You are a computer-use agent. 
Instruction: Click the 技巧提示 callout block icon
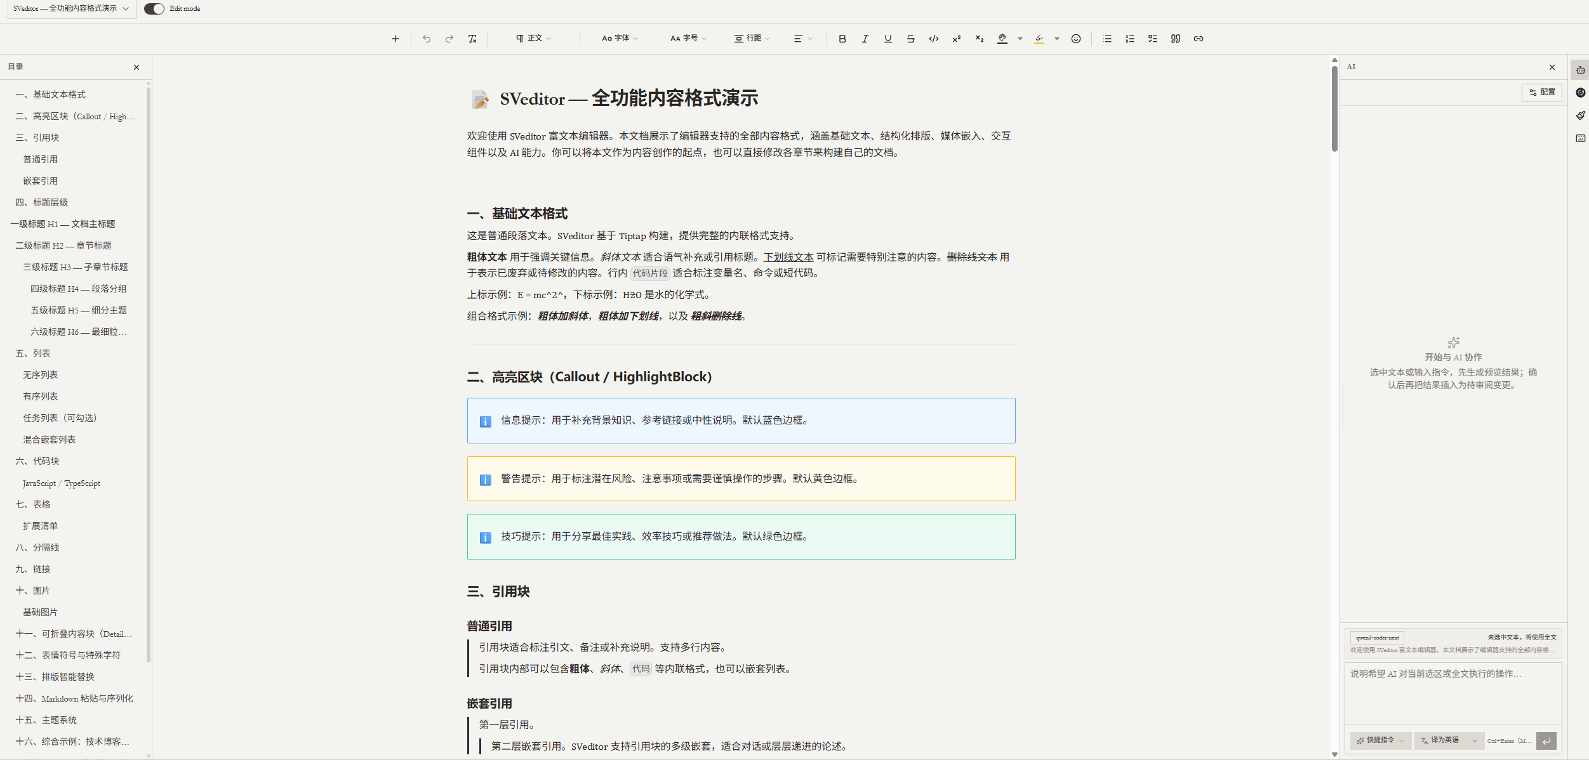pos(486,537)
